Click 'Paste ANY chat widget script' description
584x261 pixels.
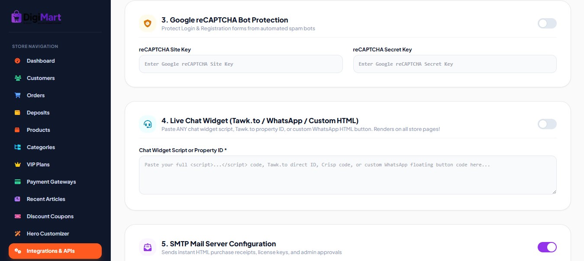click(x=300, y=129)
